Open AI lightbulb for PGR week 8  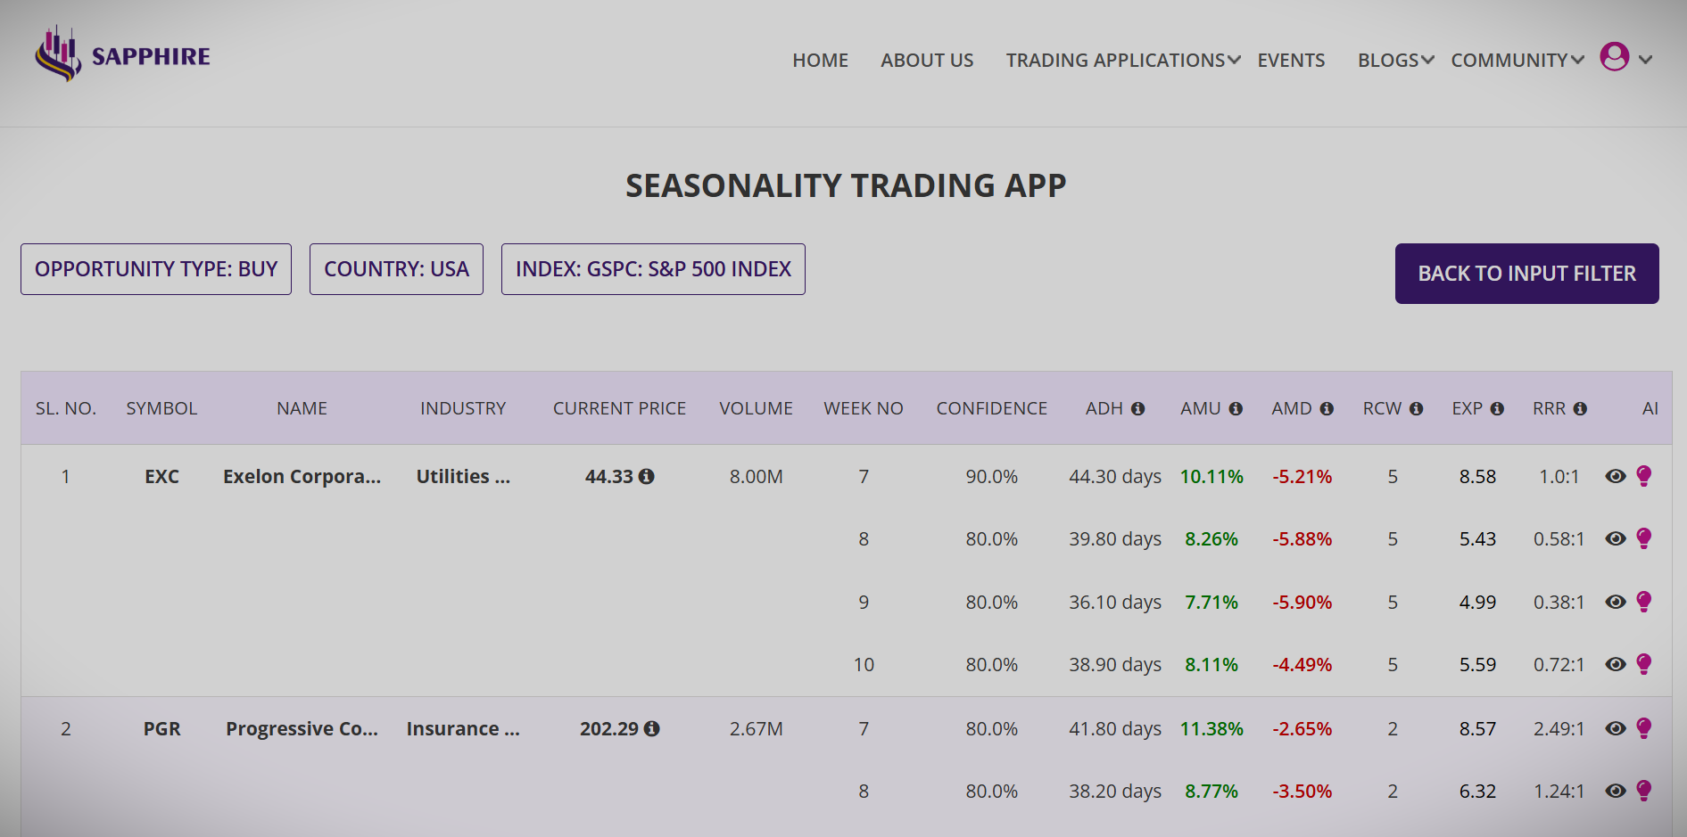(1644, 791)
